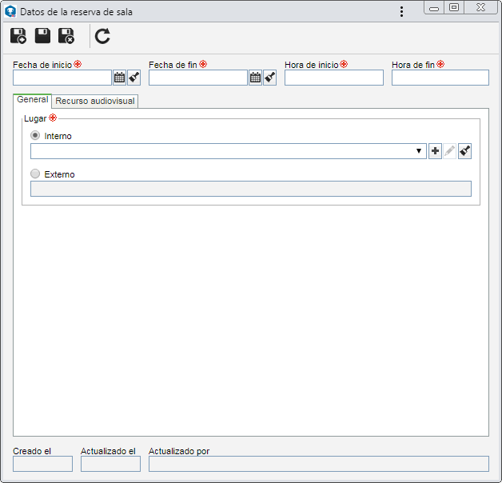Select the Interno radio button
This screenshot has height=483, width=502.
35,135
